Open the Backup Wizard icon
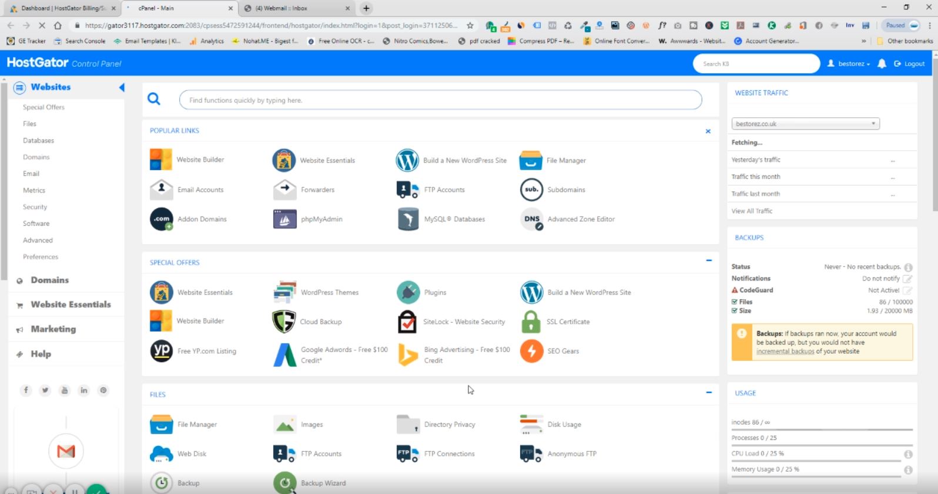This screenshot has width=938, height=494. (x=284, y=483)
